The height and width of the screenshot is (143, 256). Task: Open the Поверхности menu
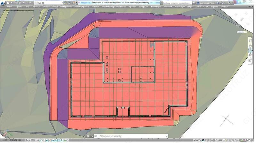click(x=66, y=6)
